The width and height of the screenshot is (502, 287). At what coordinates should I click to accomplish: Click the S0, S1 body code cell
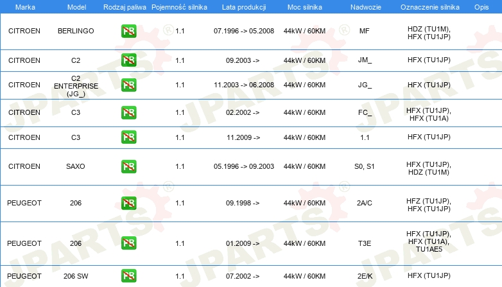(x=365, y=166)
